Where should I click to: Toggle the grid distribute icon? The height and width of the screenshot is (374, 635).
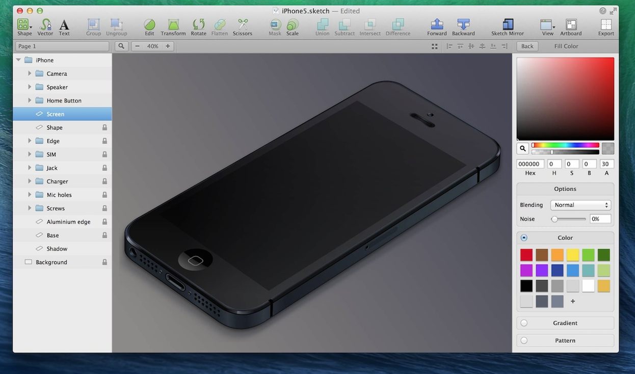click(435, 46)
